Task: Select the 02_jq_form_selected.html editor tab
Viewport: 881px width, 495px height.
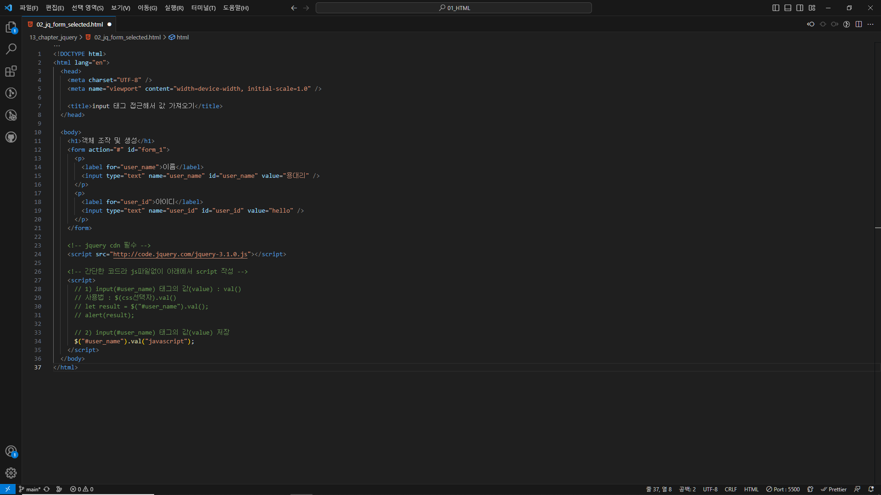Action: [x=70, y=24]
